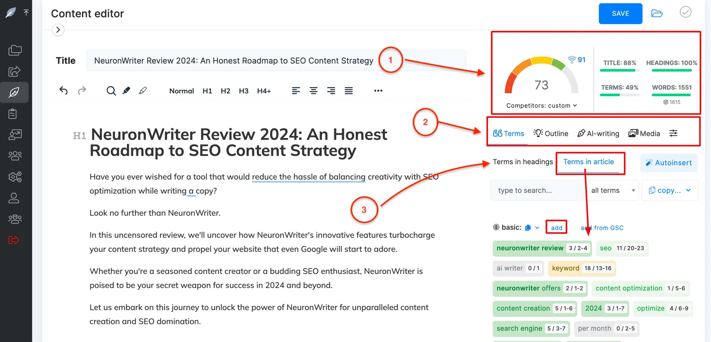Viewport: 711px width, 342px height.
Task: Open the projects folder icon in the left sidebar
Action: point(14,50)
